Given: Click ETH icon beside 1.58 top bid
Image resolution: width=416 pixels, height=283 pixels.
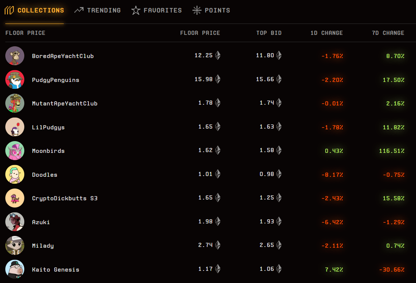Looking at the screenshot, I should tap(279, 150).
